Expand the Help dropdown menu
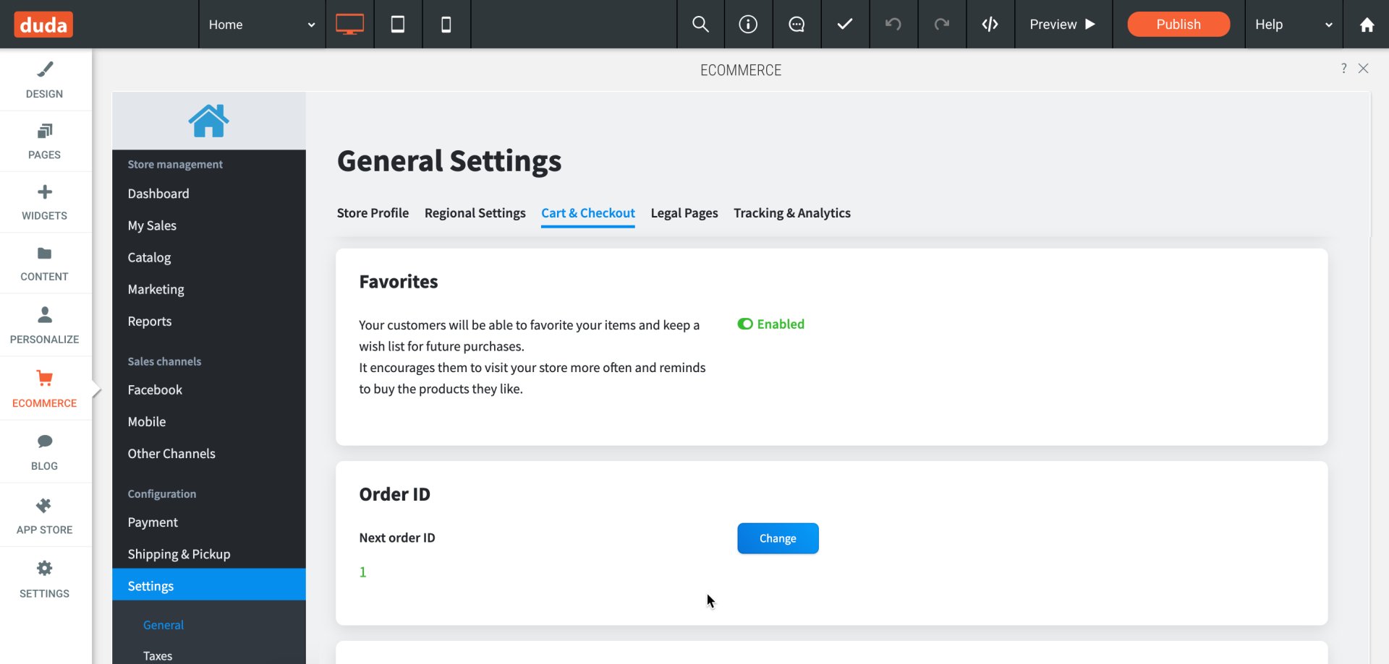This screenshot has width=1389, height=664. [1294, 25]
